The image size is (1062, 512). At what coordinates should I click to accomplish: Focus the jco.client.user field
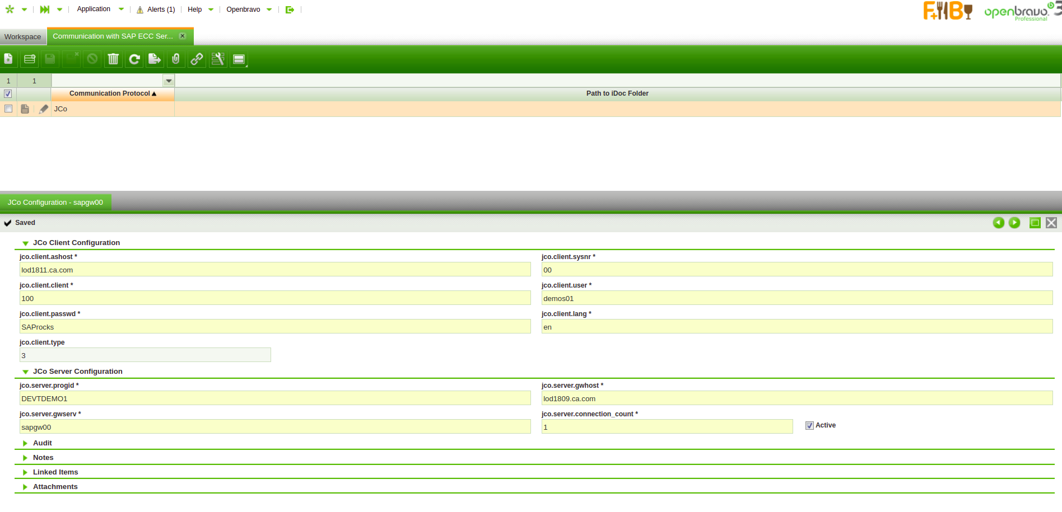click(797, 298)
